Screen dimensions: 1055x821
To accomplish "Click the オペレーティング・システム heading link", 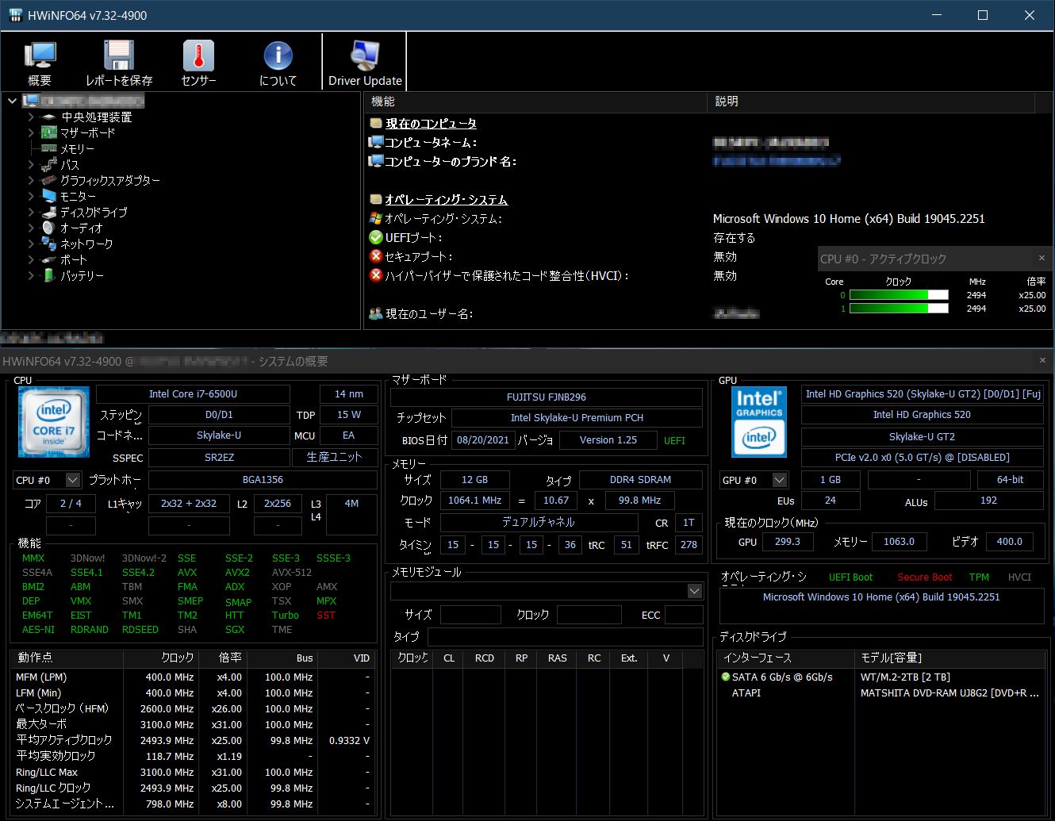I will tap(447, 200).
